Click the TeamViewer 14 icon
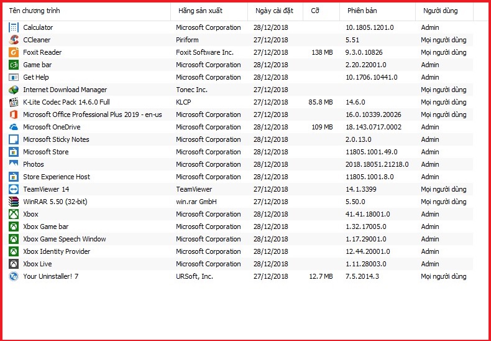The image size is (491, 341). (x=14, y=189)
